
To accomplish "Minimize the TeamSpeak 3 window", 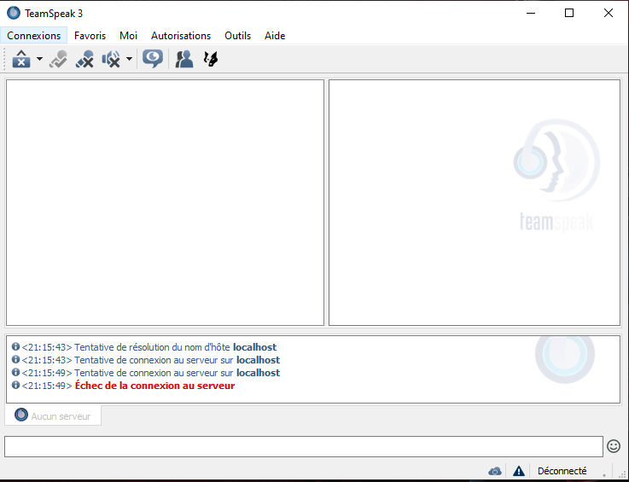I will (x=531, y=13).
